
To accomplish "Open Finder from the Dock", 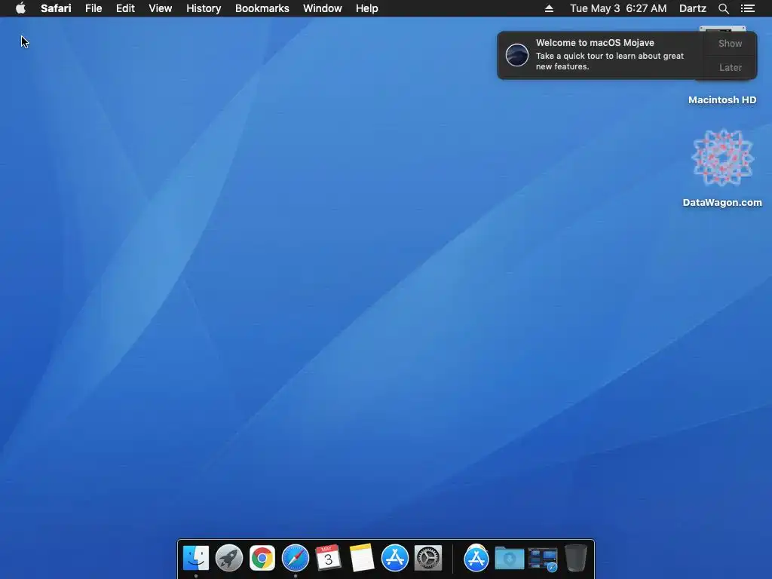I will 196,558.
